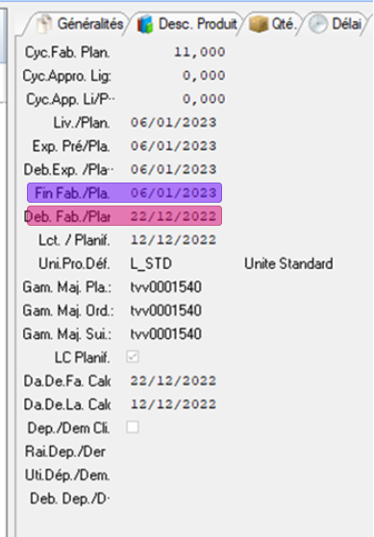Click the Unite Standard description text
The width and height of the screenshot is (374, 537).
click(x=288, y=264)
